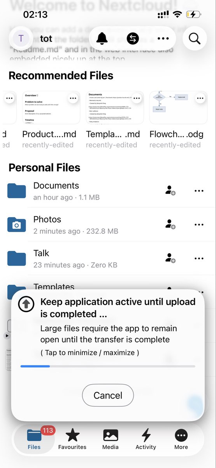
Task: Switch to the Favourites tab
Action: click(72, 439)
